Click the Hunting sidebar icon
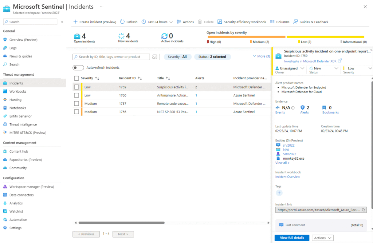373x243 pixels. pyautogui.click(x=5, y=100)
